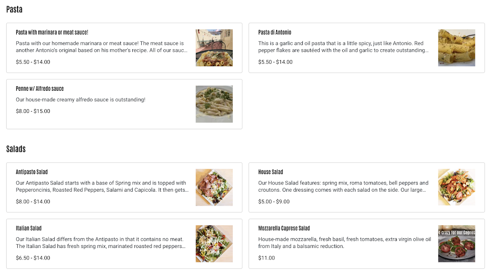Click the Penne w/ Alfredo sauce thumbnail
493x280 pixels.
(214, 104)
